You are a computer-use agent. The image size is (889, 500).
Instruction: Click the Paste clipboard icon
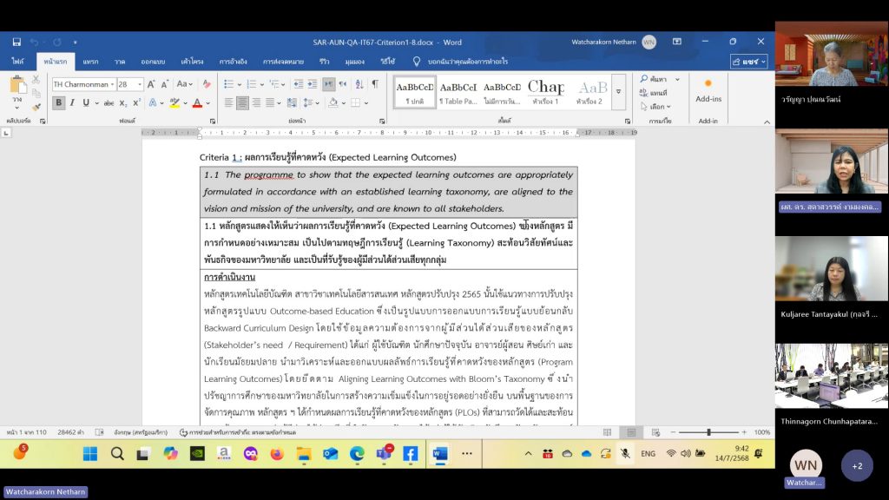point(17,86)
